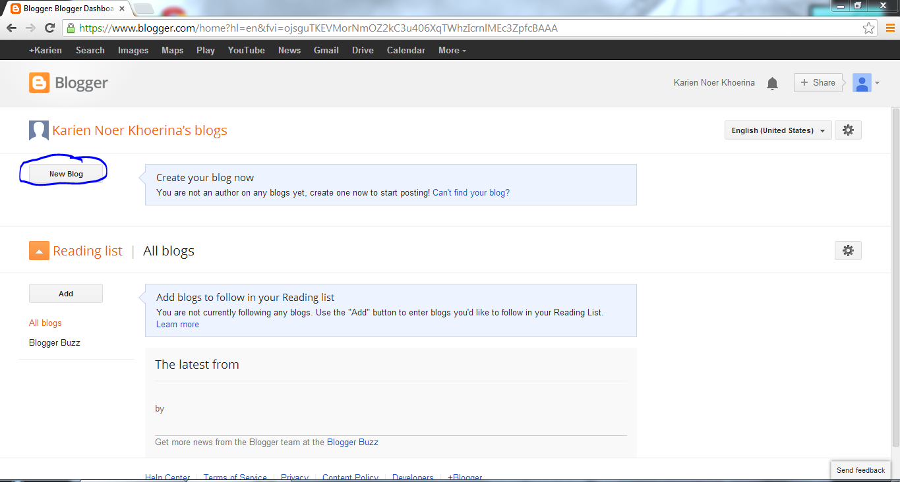Go back using the browser back arrow

point(11,28)
